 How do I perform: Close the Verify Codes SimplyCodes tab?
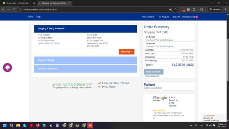[34, 3]
